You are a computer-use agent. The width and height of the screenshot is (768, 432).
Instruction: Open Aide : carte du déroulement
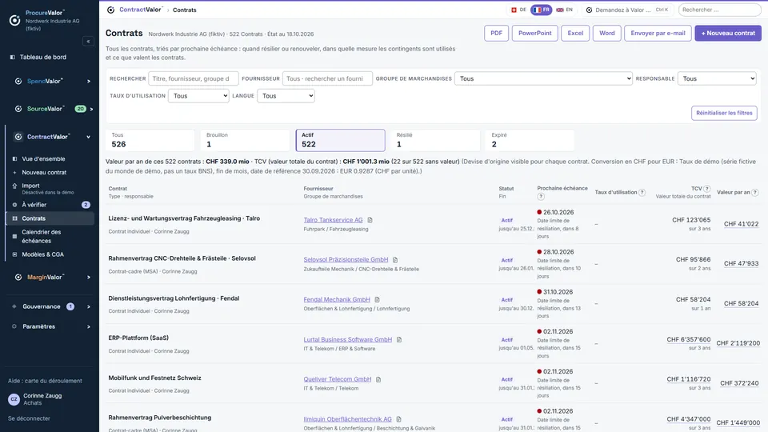(x=45, y=381)
